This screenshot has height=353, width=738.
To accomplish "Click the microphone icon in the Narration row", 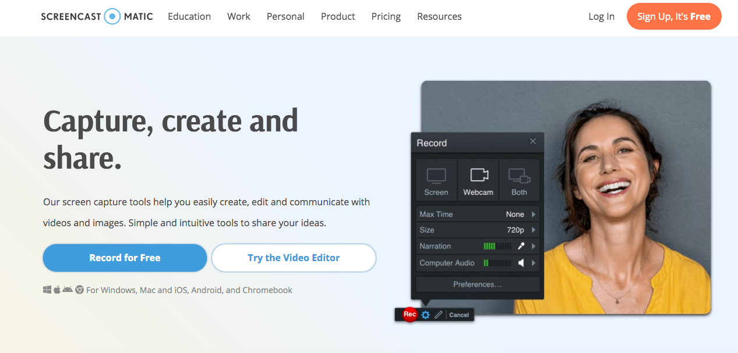I will coord(521,247).
